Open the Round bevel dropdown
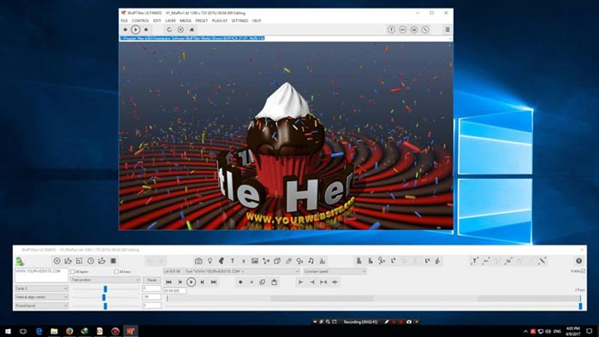The height and width of the screenshot is (337, 599). (41, 305)
